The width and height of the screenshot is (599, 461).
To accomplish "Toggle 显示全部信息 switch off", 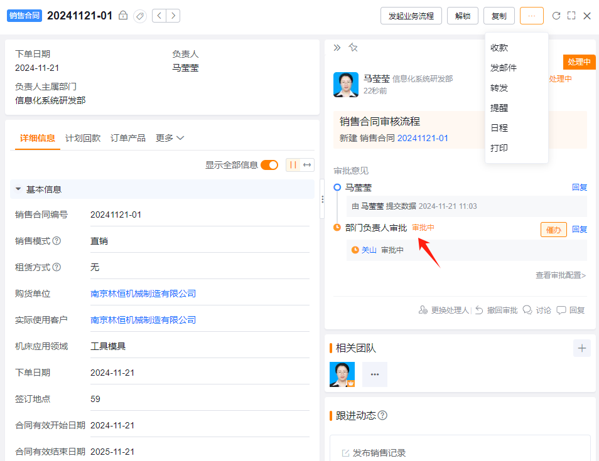I will pyautogui.click(x=269, y=165).
